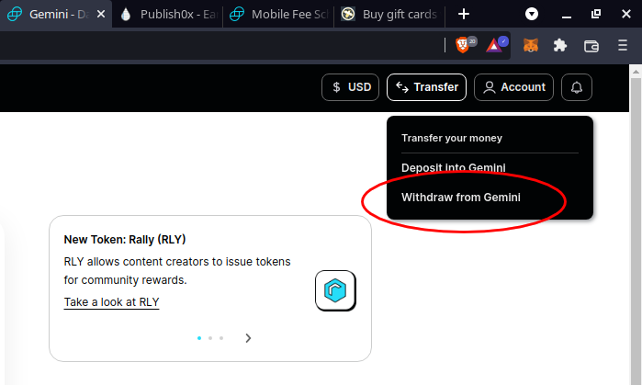Open the Brave Rewards triangle icon
This screenshot has width=642, height=385.
pyautogui.click(x=494, y=45)
